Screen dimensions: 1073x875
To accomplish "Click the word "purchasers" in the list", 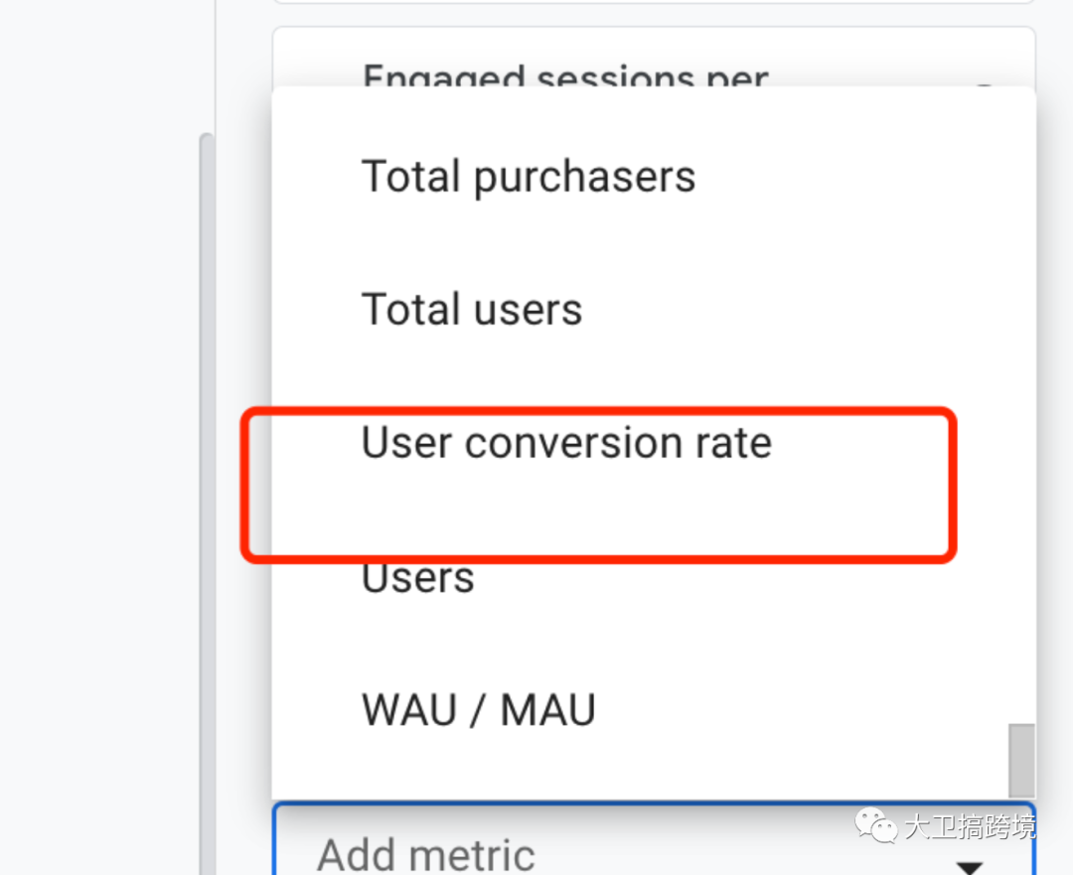I will tap(584, 177).
